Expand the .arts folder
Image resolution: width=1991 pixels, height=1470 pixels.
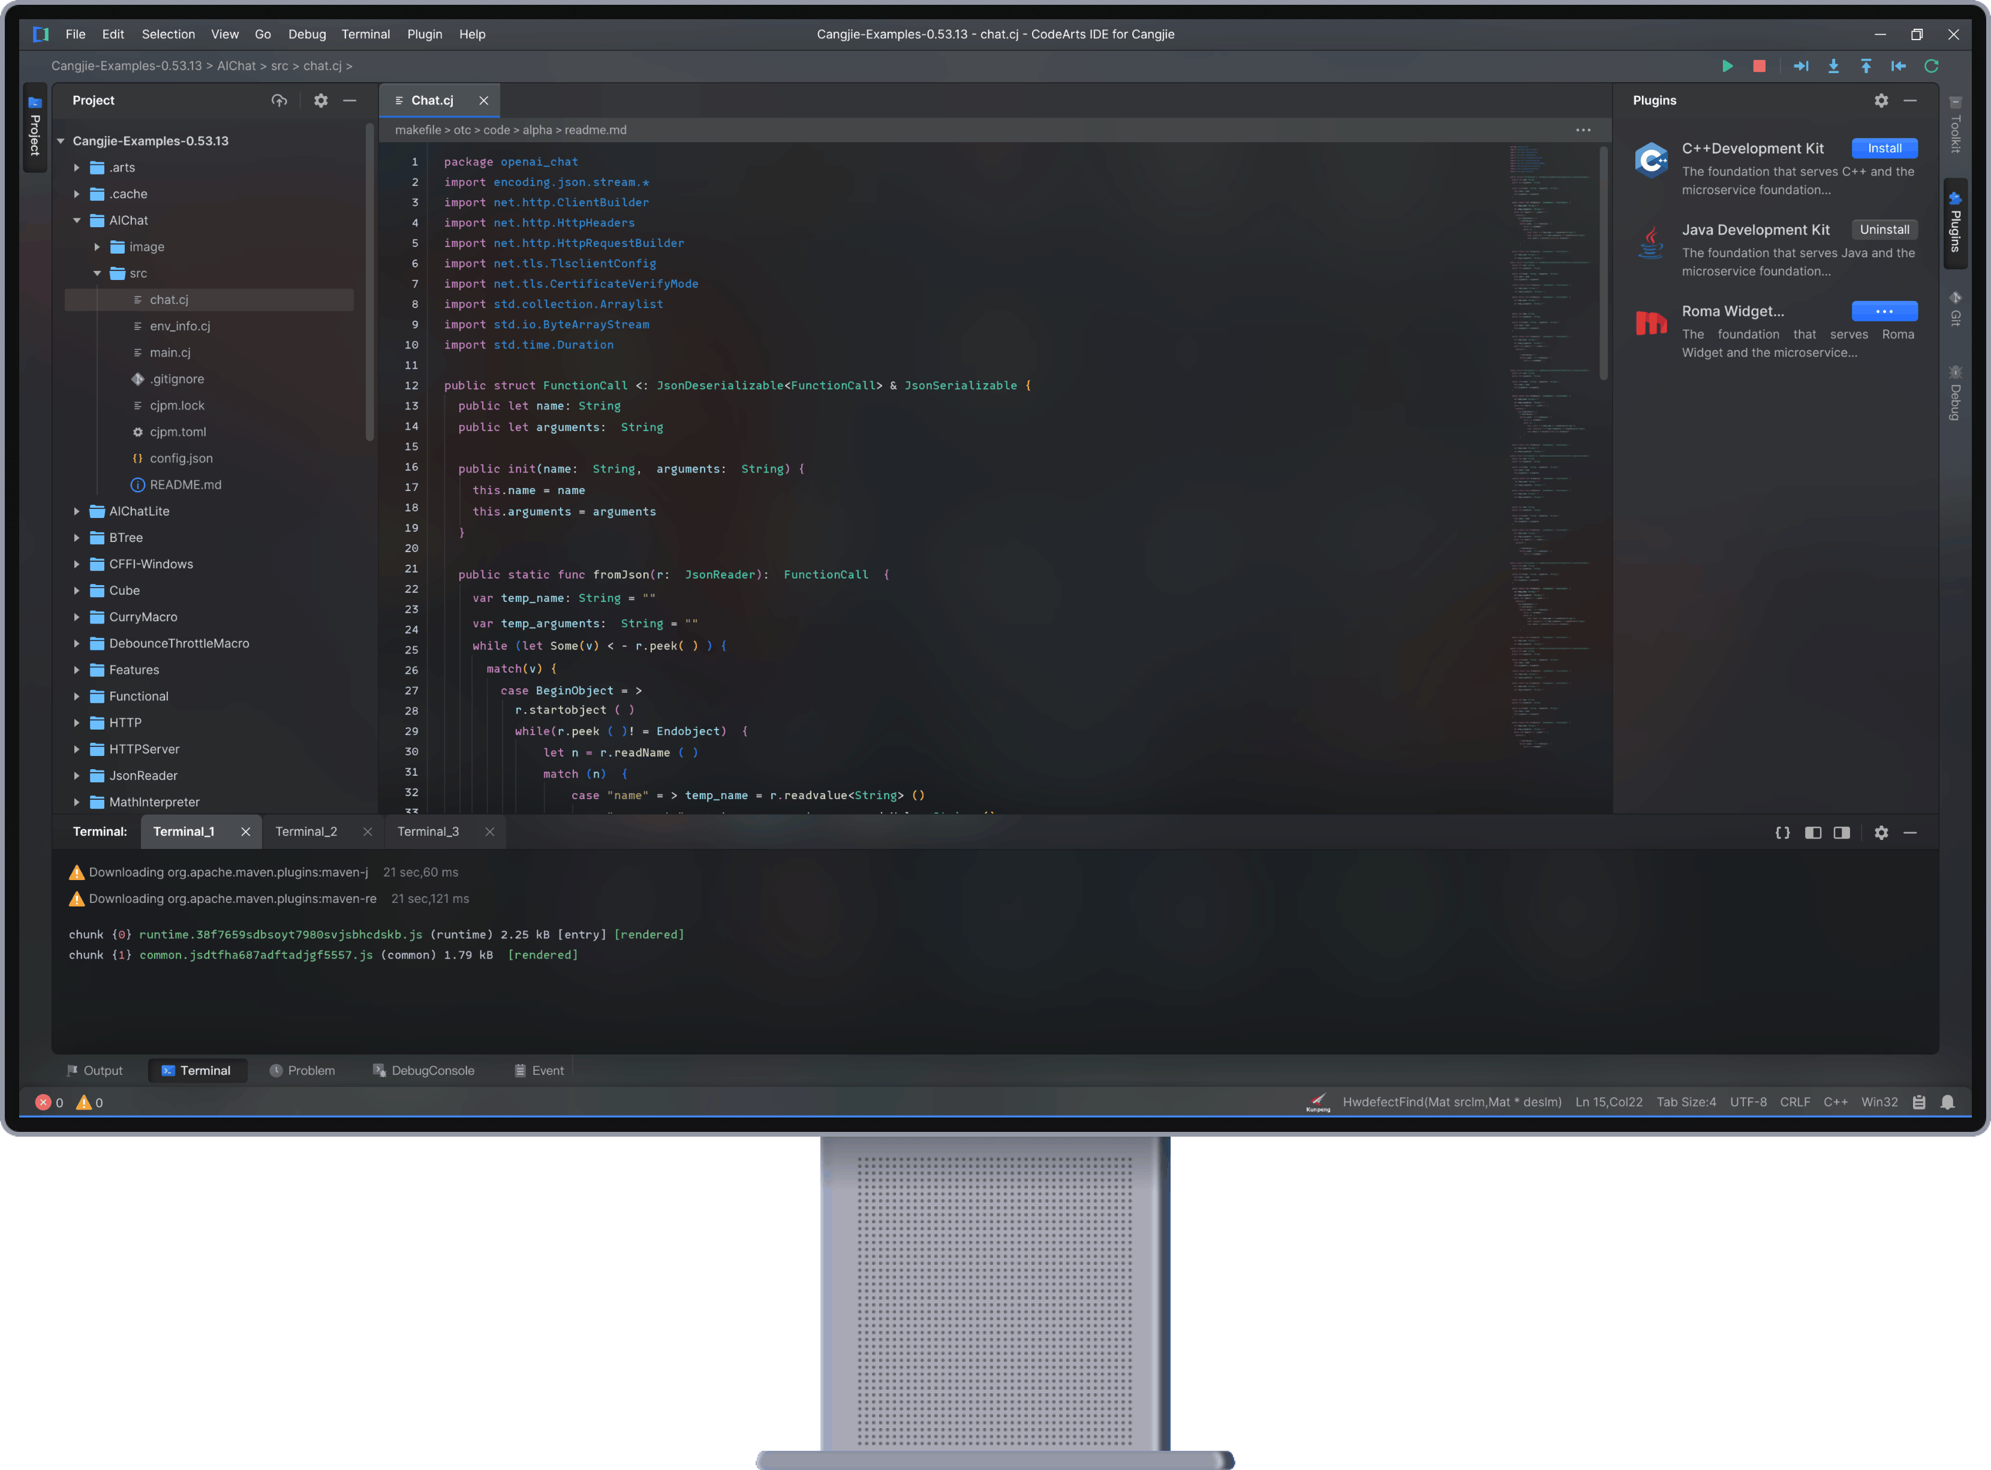[x=77, y=167]
